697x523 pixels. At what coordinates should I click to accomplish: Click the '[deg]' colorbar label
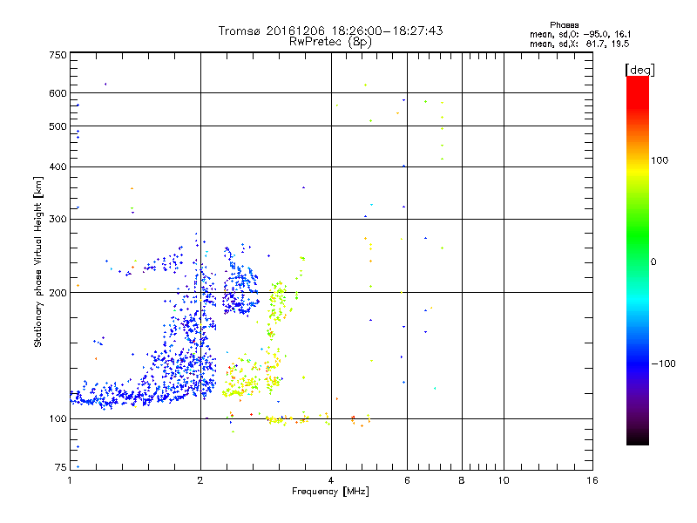tap(639, 70)
